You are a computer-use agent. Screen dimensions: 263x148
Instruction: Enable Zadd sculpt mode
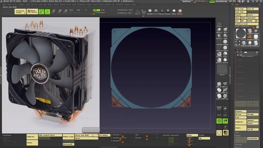pyautogui.click(x=96, y=10)
